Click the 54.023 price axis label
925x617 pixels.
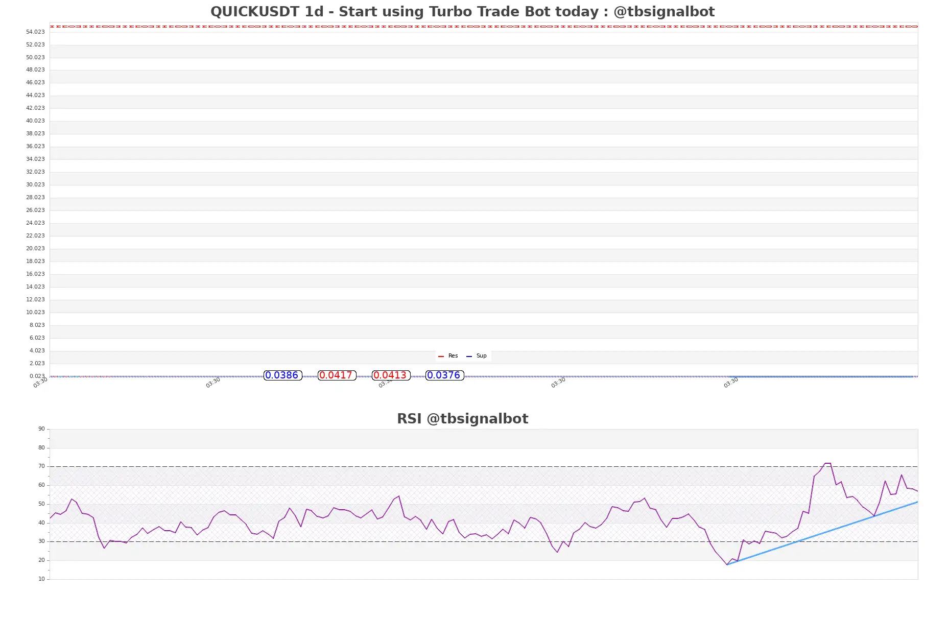click(35, 32)
